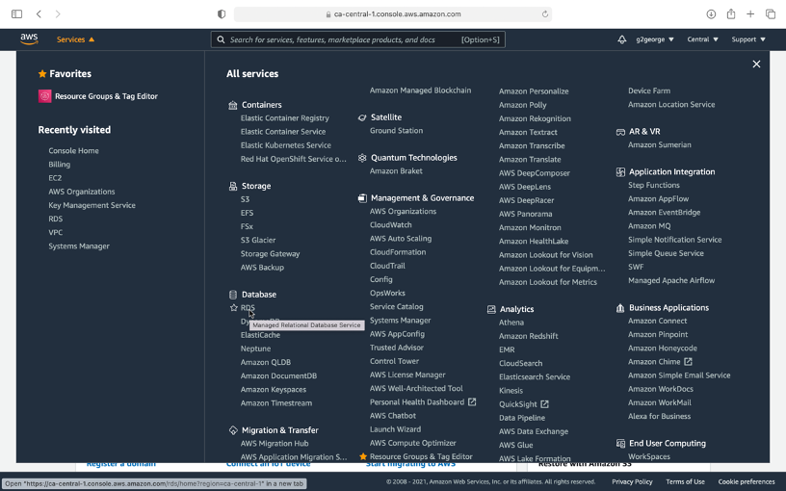Image resolution: width=786 pixels, height=491 pixels.
Task: Click the Migration & Transfer category icon
Action: (232, 430)
